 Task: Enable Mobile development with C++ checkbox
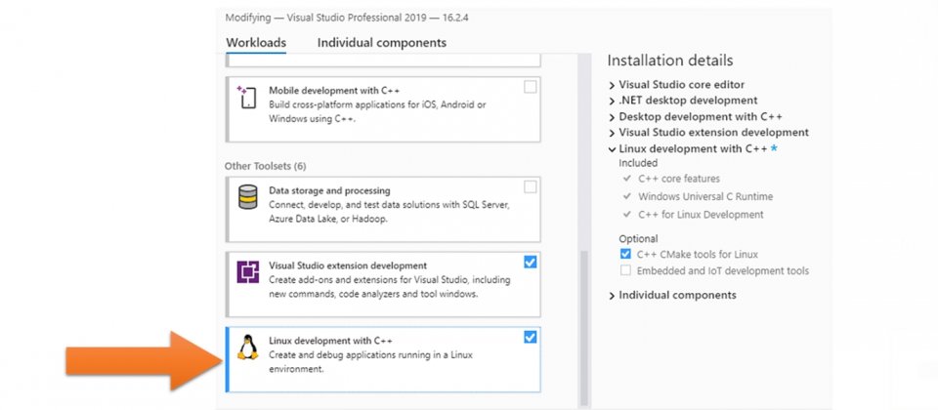(530, 87)
